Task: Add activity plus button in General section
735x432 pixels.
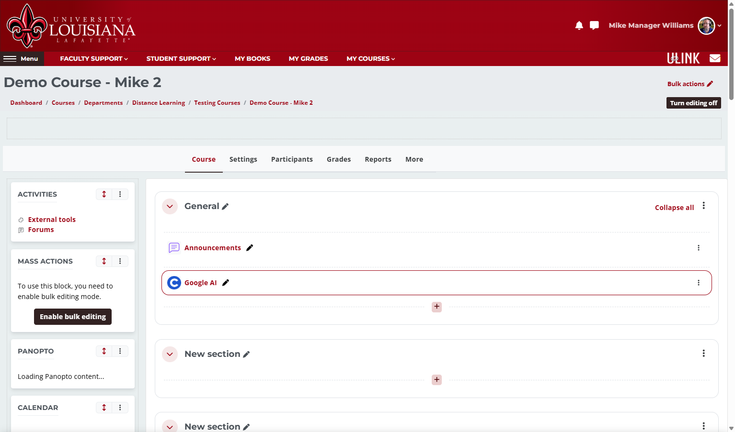Action: click(436, 307)
